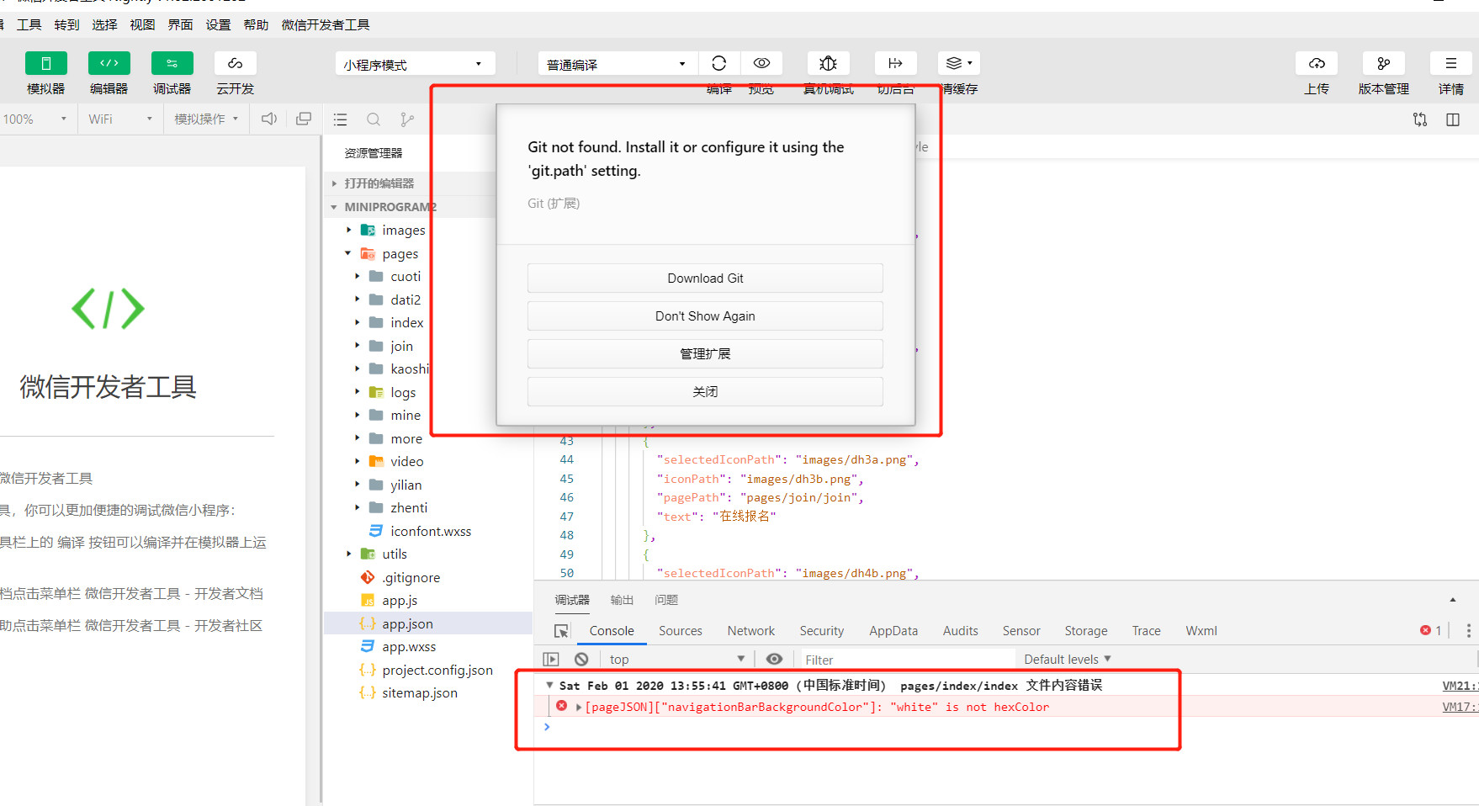Viewport: 1479px width, 806px height.
Task: Open the 小程序模式 mode dropdown
Action: pyautogui.click(x=415, y=64)
